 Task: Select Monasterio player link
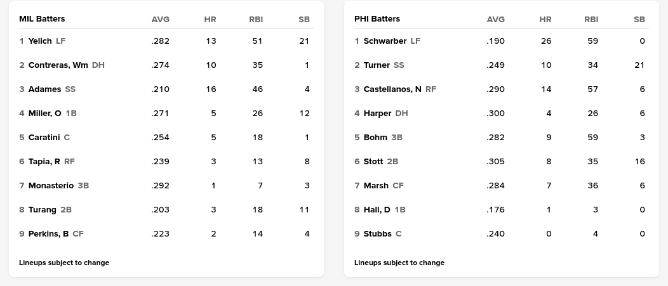51,186
